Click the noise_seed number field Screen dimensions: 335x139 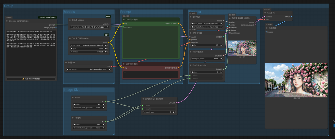[x=207, y=24]
